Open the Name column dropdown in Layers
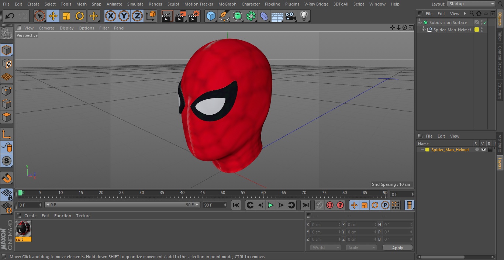 pos(445,144)
